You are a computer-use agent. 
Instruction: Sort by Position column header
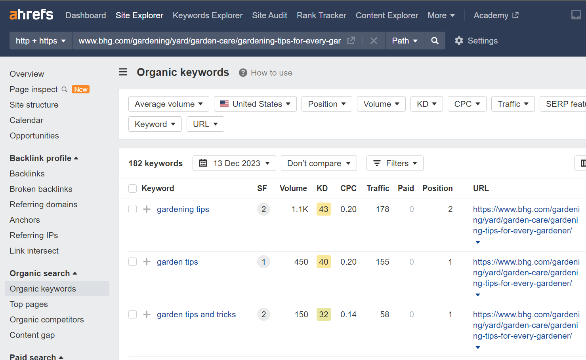click(x=437, y=188)
